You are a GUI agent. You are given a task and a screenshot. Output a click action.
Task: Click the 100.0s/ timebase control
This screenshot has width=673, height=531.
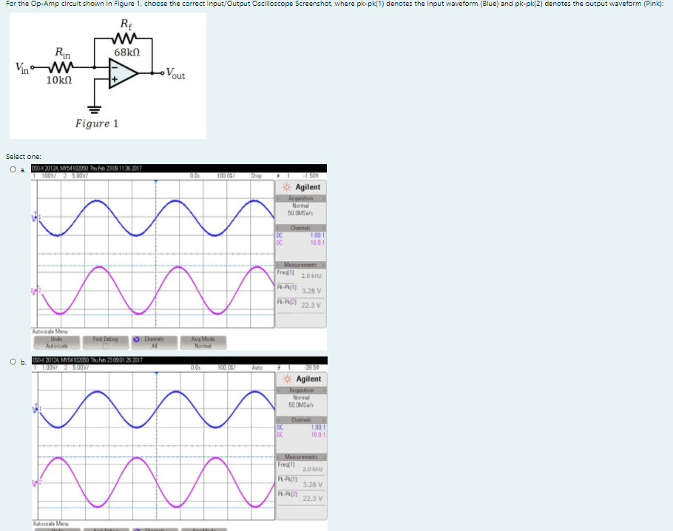click(x=225, y=176)
